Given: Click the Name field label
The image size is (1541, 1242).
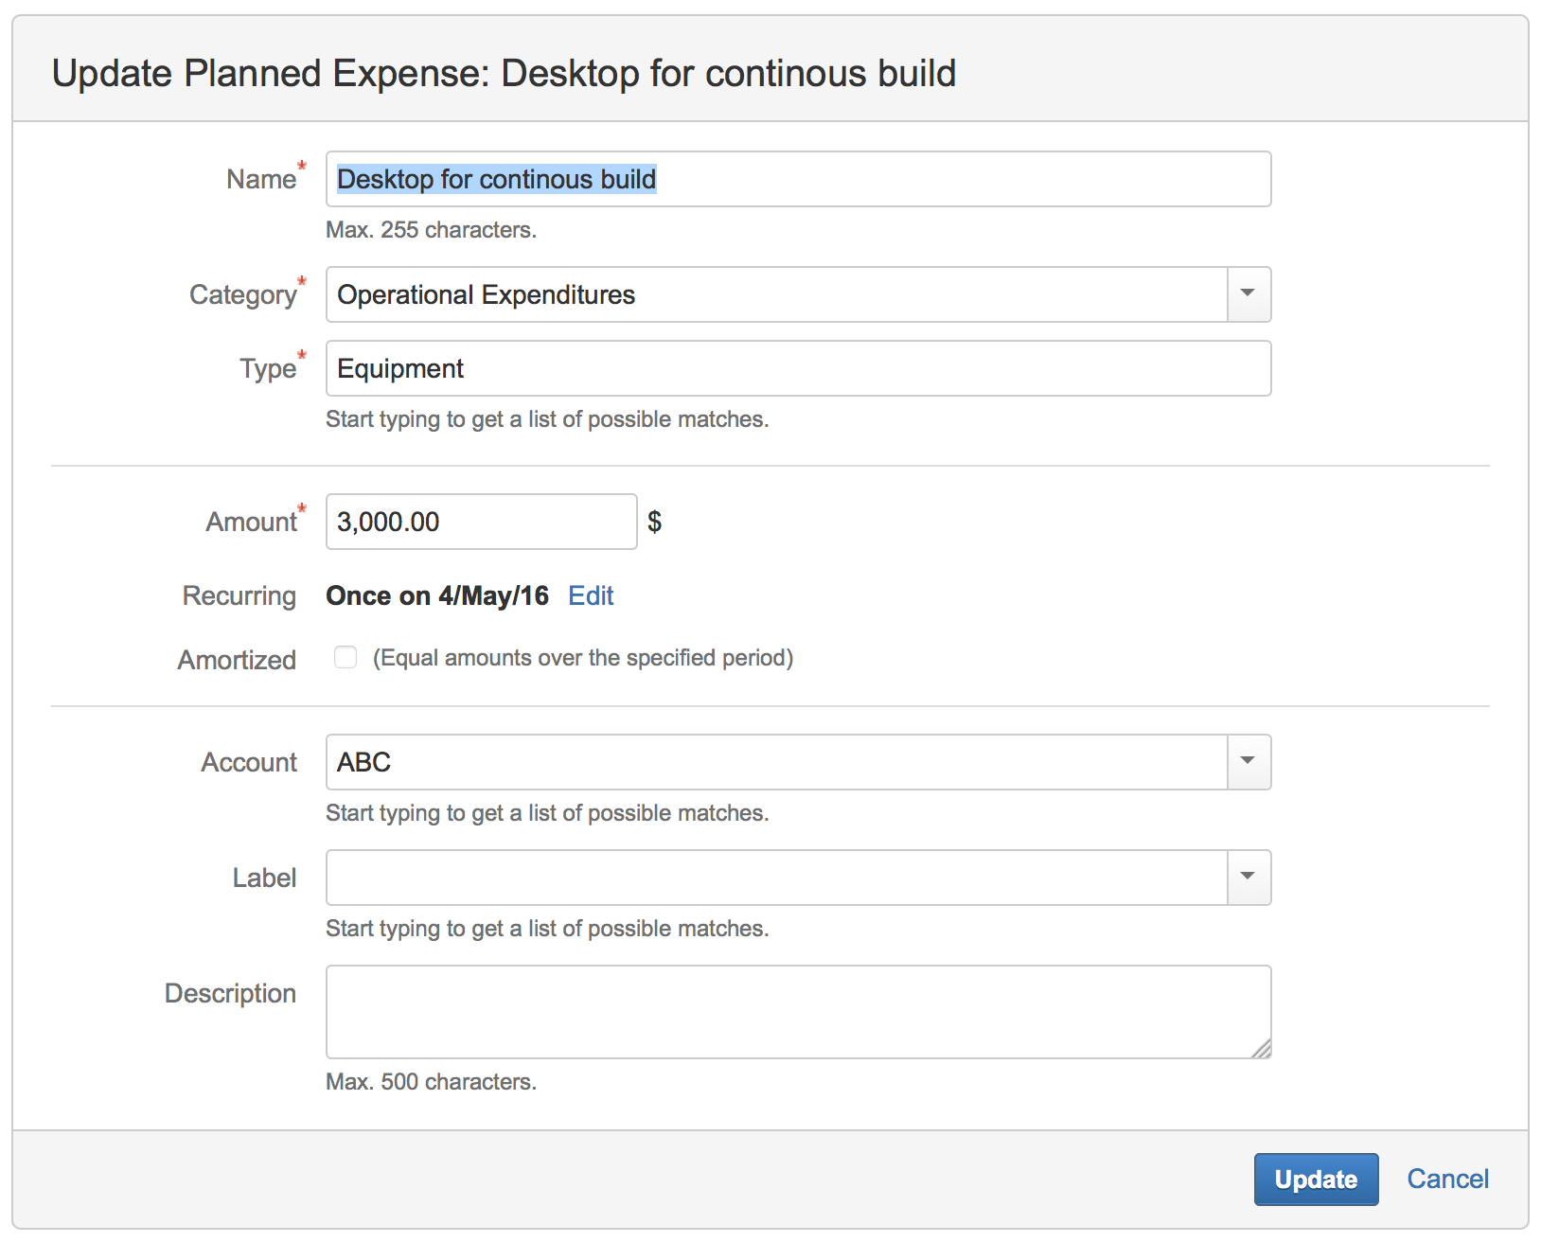Looking at the screenshot, I should click(260, 179).
